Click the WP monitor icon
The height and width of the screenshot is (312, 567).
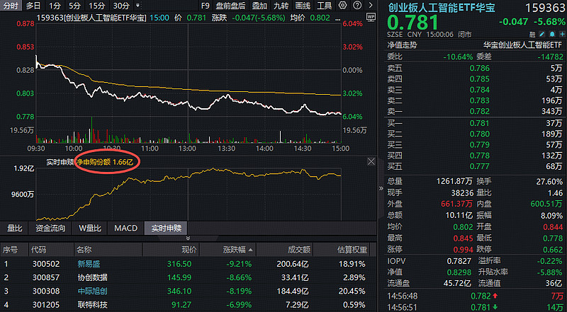point(371,16)
